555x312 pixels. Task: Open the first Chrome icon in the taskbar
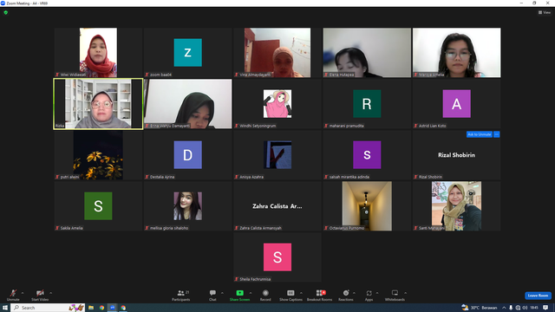[x=102, y=308]
